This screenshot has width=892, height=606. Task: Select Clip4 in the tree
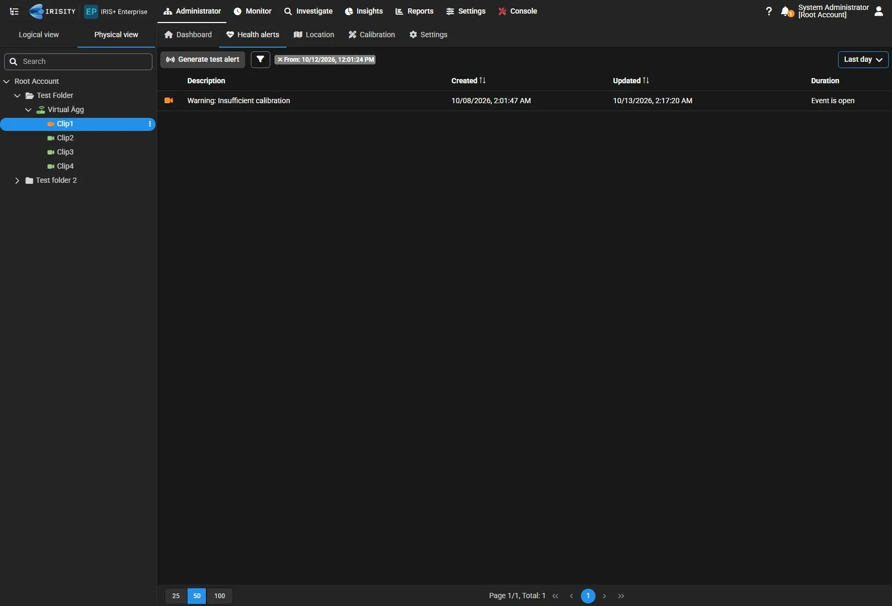(65, 167)
